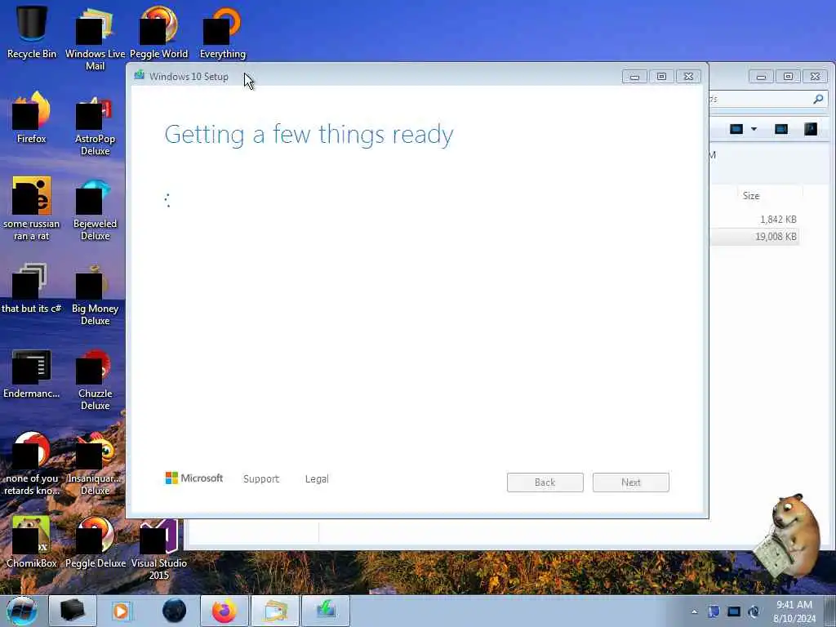This screenshot has width=836, height=627.
Task: Toggle the Explorer preview pane icon
Action: [x=781, y=129]
